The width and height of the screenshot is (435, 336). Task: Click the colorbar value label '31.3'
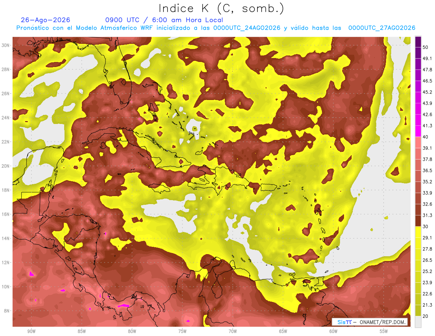click(x=427, y=215)
